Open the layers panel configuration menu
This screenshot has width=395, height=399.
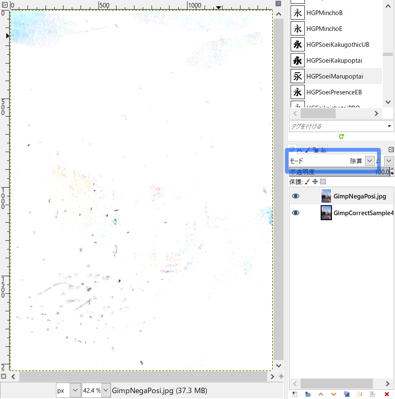click(391, 150)
